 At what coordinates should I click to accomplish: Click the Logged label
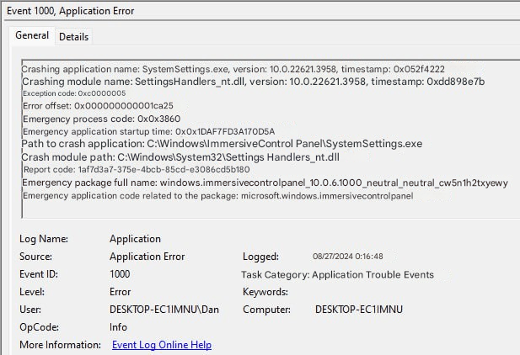pyautogui.click(x=260, y=257)
